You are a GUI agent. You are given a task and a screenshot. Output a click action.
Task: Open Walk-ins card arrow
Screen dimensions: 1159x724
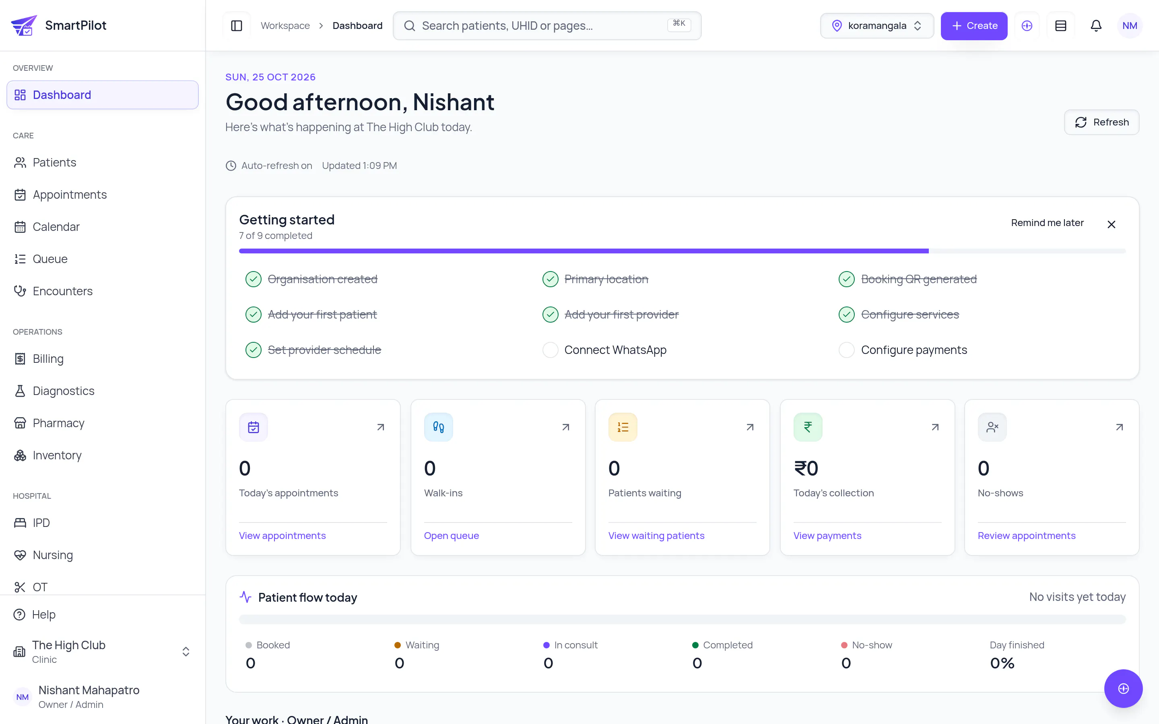click(x=565, y=427)
